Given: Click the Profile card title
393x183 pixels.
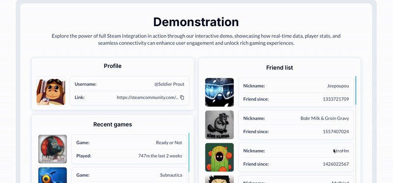Looking at the screenshot, I should 113,66.
